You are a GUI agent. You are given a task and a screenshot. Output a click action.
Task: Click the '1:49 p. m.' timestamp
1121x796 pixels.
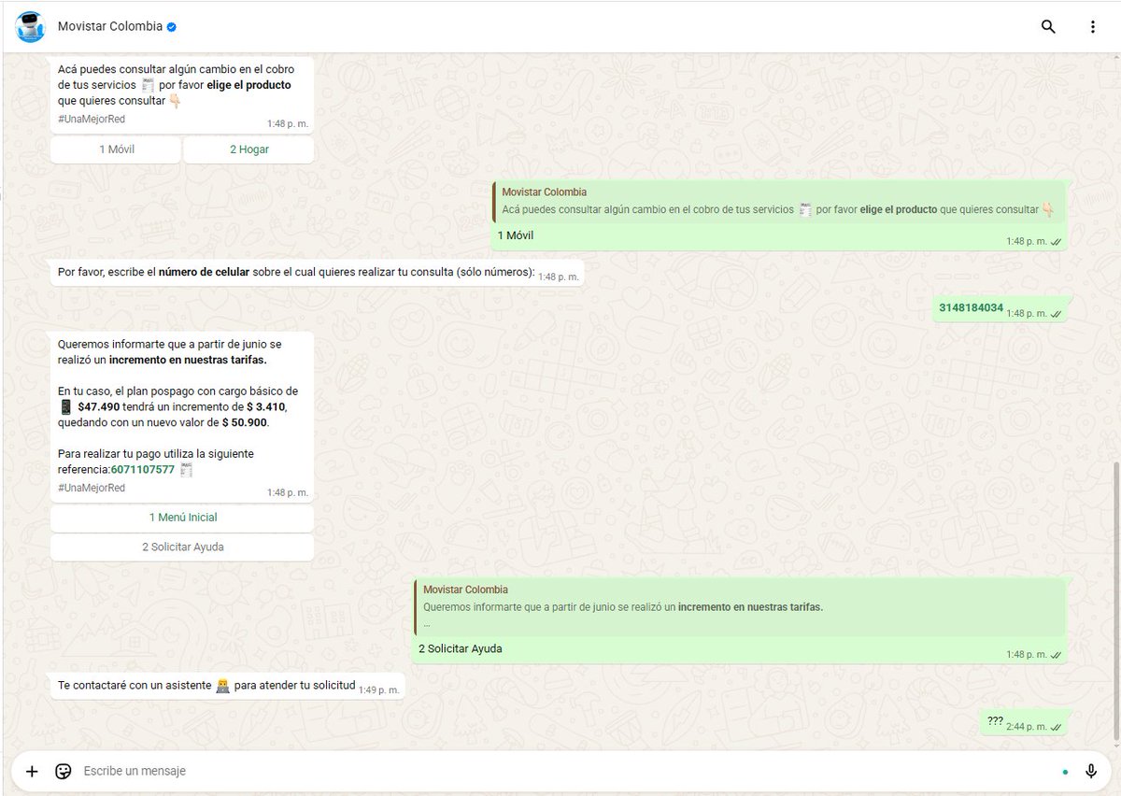(378, 690)
